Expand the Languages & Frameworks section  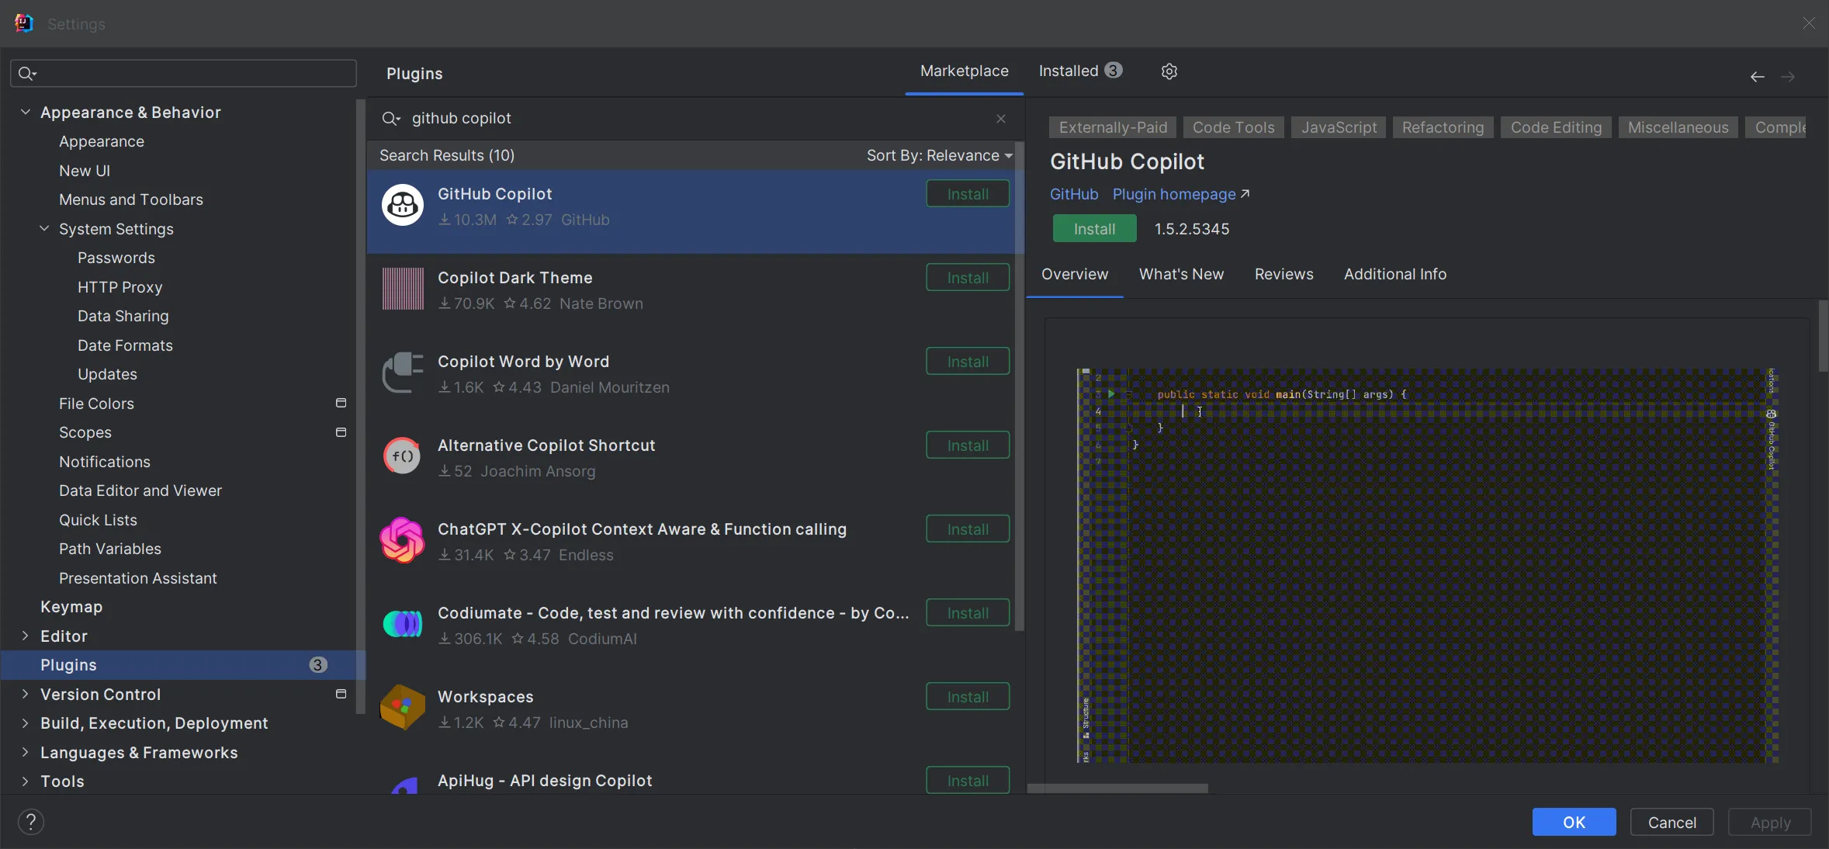[25, 753]
